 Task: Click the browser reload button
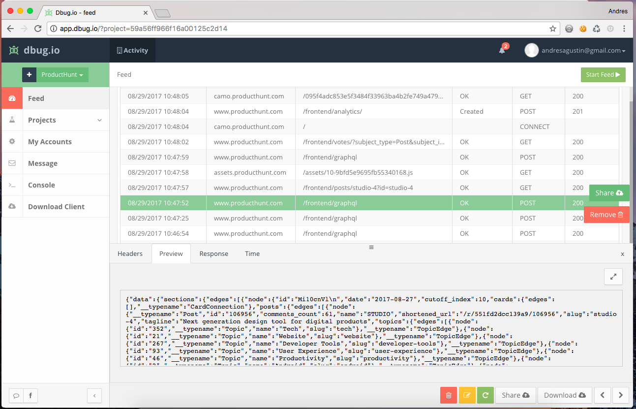click(38, 29)
